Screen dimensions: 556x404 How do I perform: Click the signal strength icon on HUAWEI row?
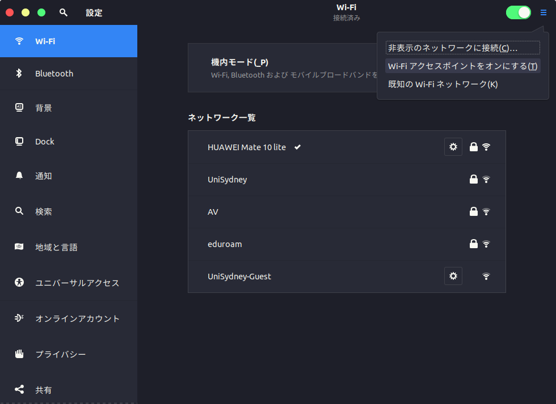click(486, 147)
